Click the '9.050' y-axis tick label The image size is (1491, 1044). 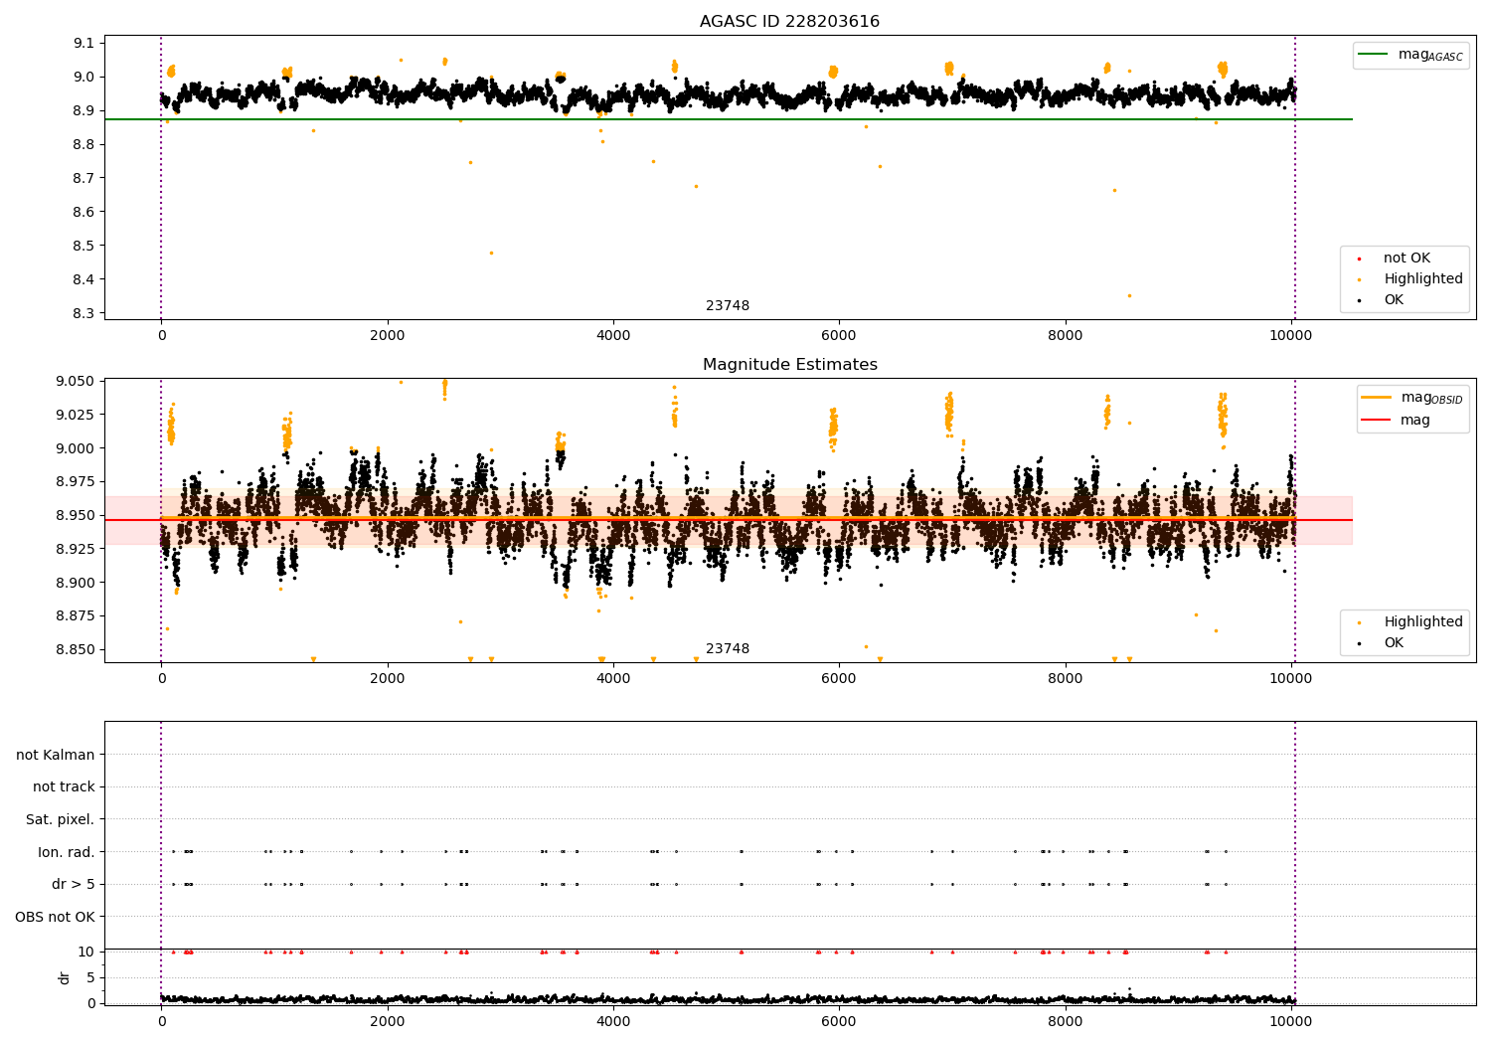(76, 382)
